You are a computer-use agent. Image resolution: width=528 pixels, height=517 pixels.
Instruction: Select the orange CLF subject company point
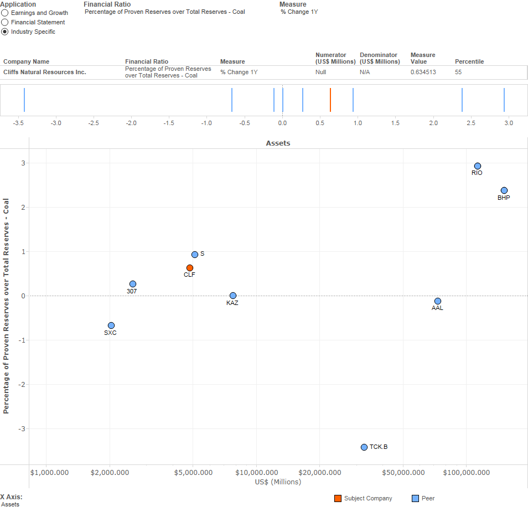(x=190, y=268)
